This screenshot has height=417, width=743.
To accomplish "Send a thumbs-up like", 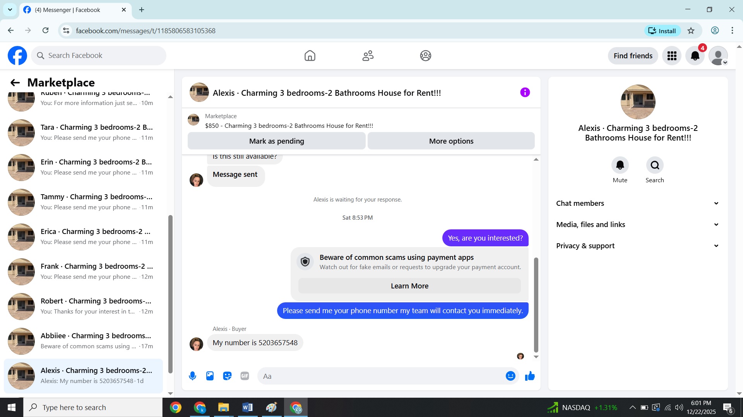I will point(530,376).
